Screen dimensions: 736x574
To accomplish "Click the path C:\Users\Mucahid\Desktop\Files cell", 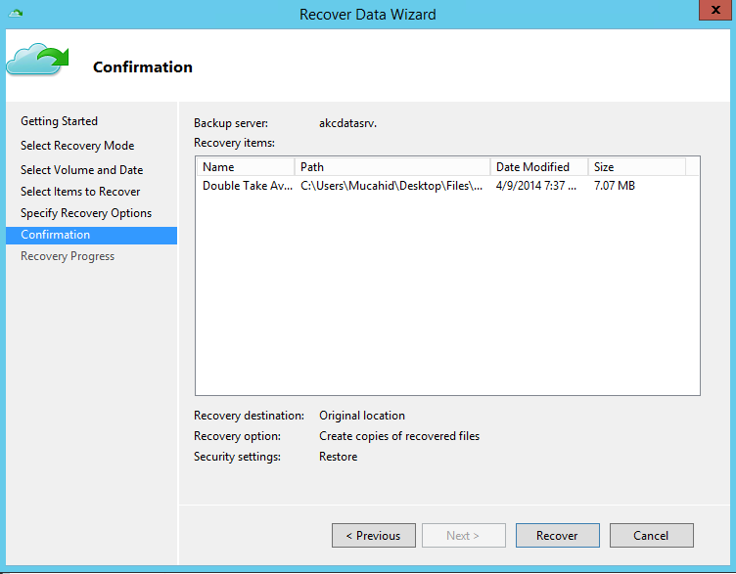I will 391,186.
